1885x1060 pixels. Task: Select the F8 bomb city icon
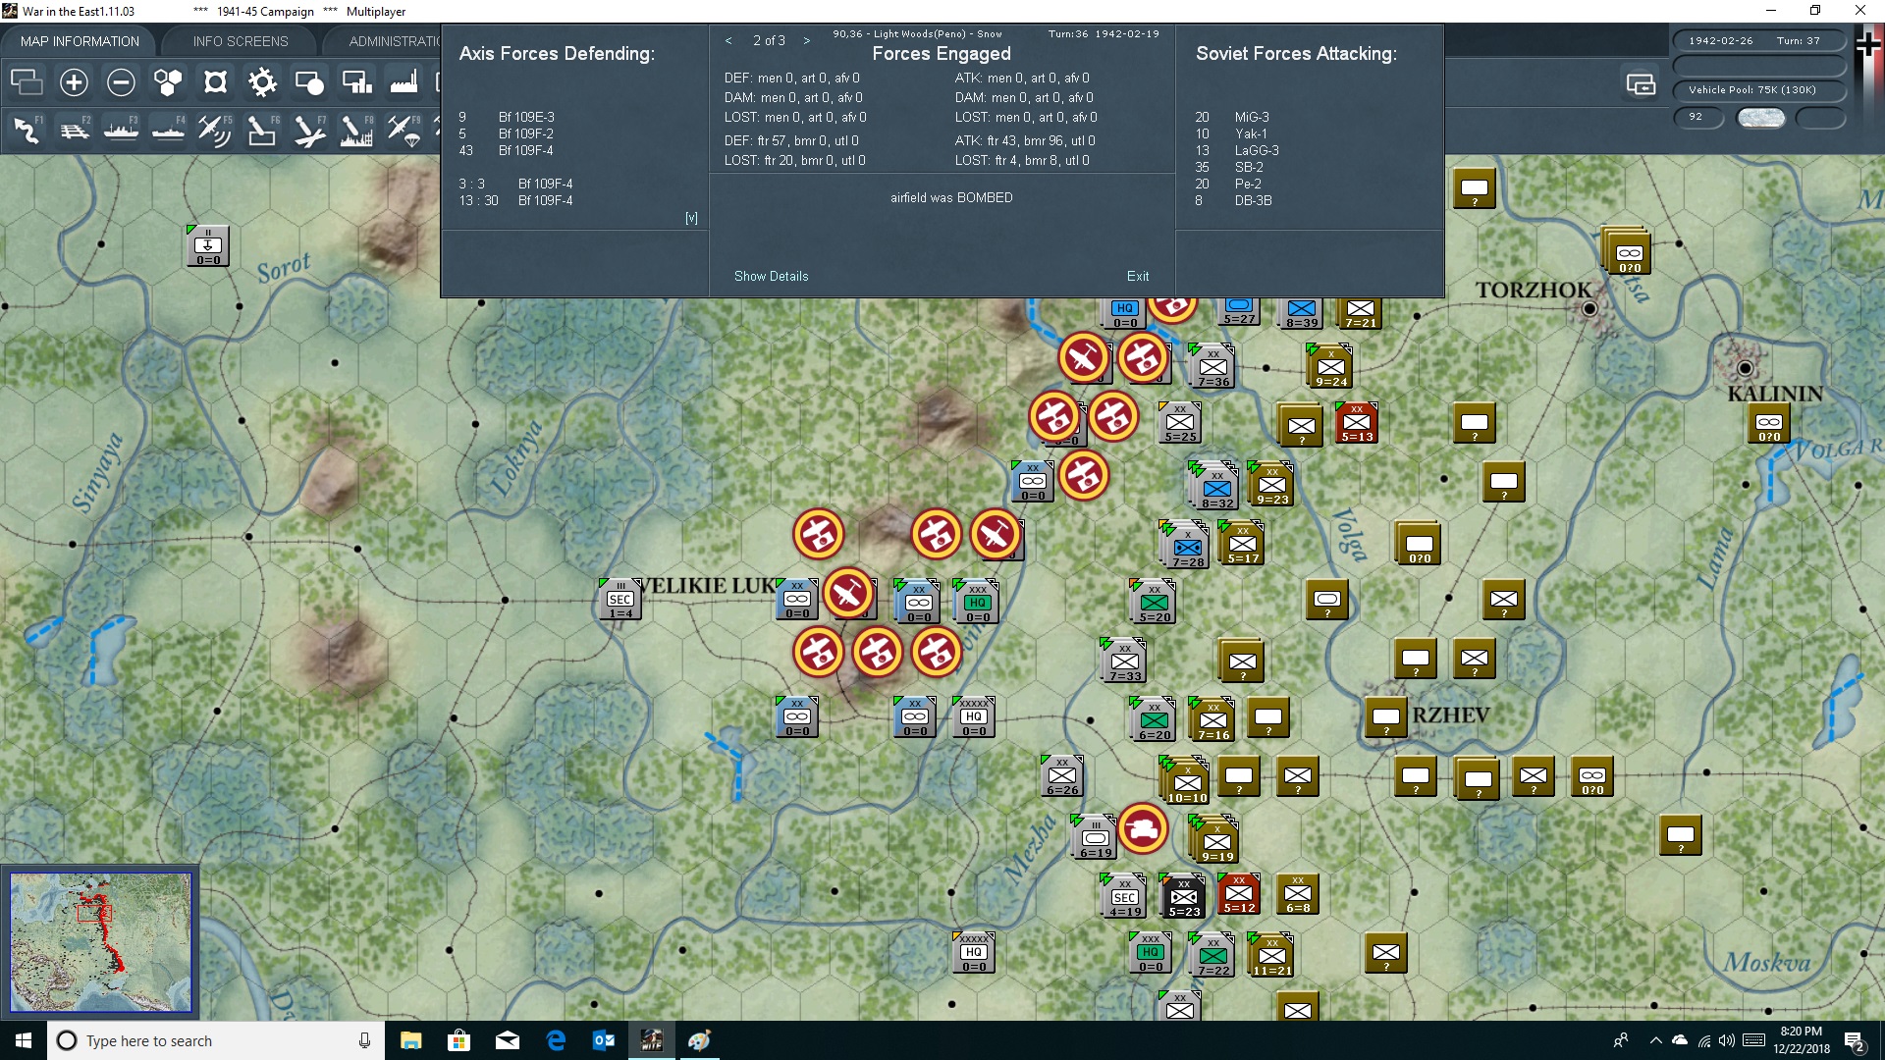click(x=356, y=130)
